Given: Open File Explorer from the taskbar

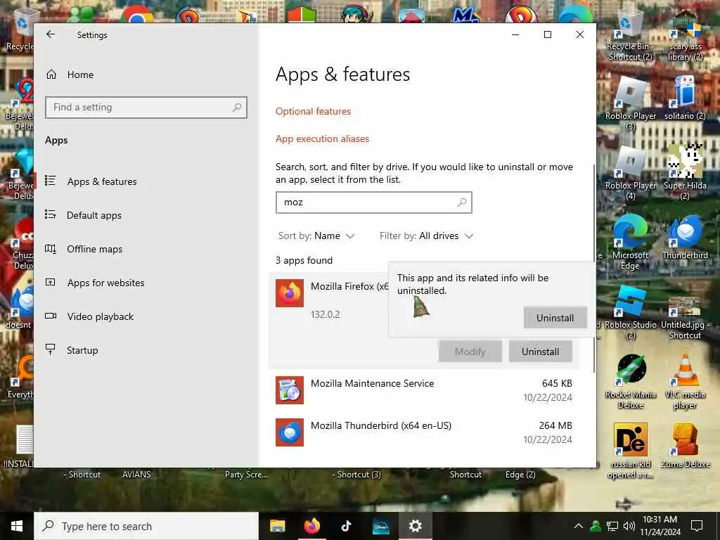Looking at the screenshot, I should pyautogui.click(x=277, y=526).
